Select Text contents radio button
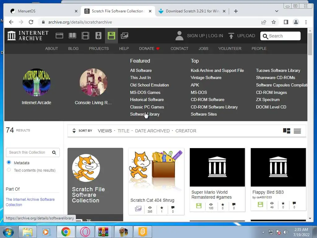This screenshot has height=238, width=317. 9,170
